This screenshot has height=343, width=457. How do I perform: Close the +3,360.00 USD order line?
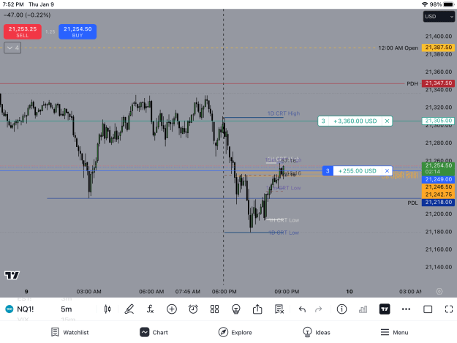click(x=387, y=121)
